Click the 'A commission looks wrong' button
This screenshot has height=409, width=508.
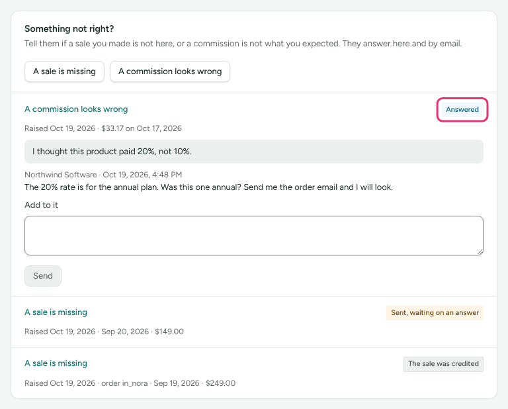170,71
